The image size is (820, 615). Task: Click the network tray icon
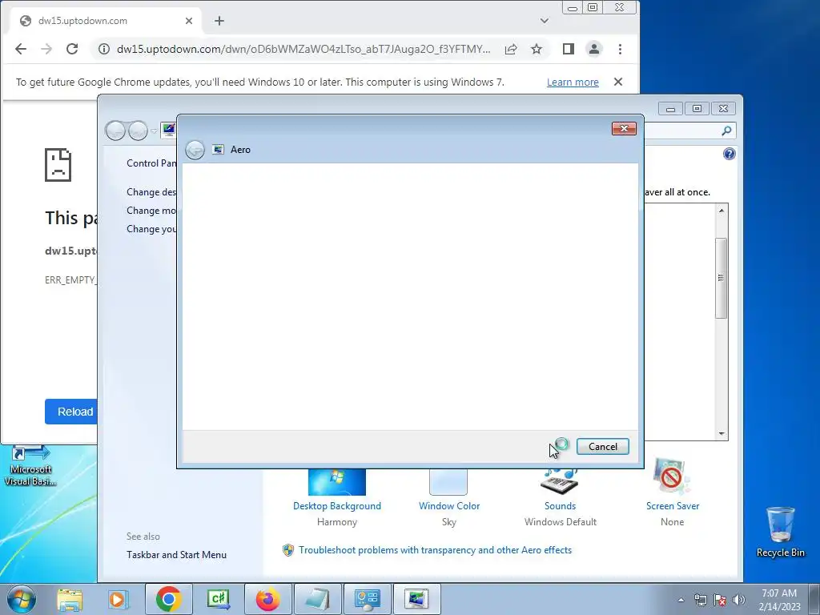700,600
